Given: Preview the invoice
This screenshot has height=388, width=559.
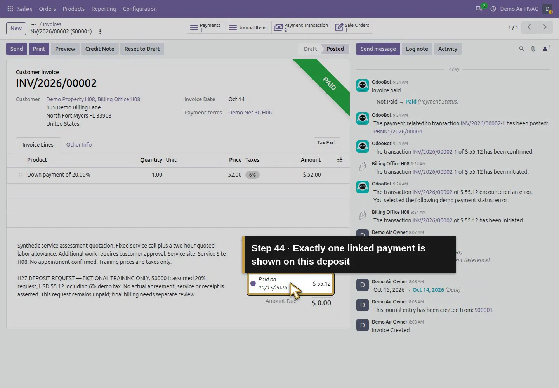Looking at the screenshot, I should tap(65, 49).
